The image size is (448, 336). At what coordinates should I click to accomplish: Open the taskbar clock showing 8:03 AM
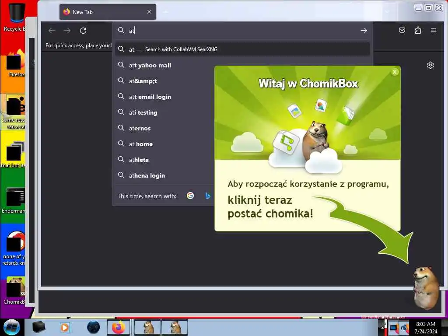[426, 328]
